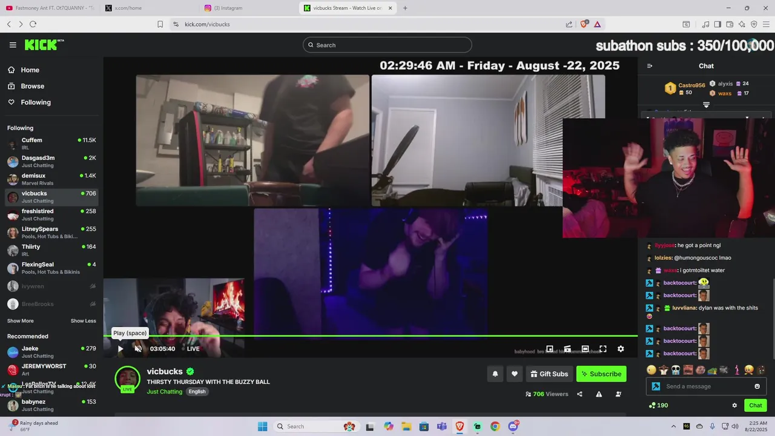This screenshot has height=436, width=775.
Task: Open FlexingSeal channel
Action: [x=51, y=268]
